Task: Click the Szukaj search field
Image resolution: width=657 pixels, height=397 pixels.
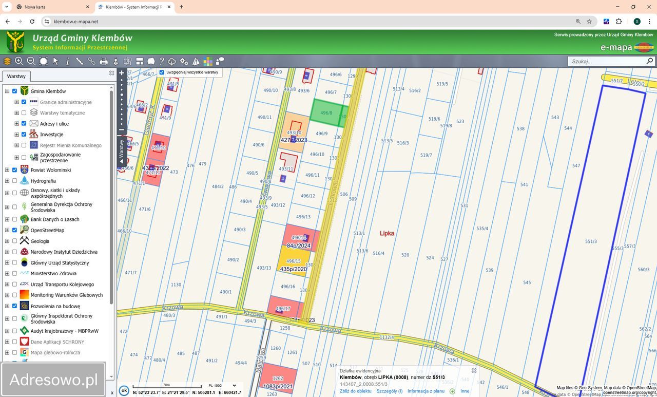Action: (x=607, y=61)
